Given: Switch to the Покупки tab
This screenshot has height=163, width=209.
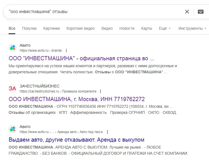Looking at the screenshot, I should pyautogui.click(x=29, y=28).
